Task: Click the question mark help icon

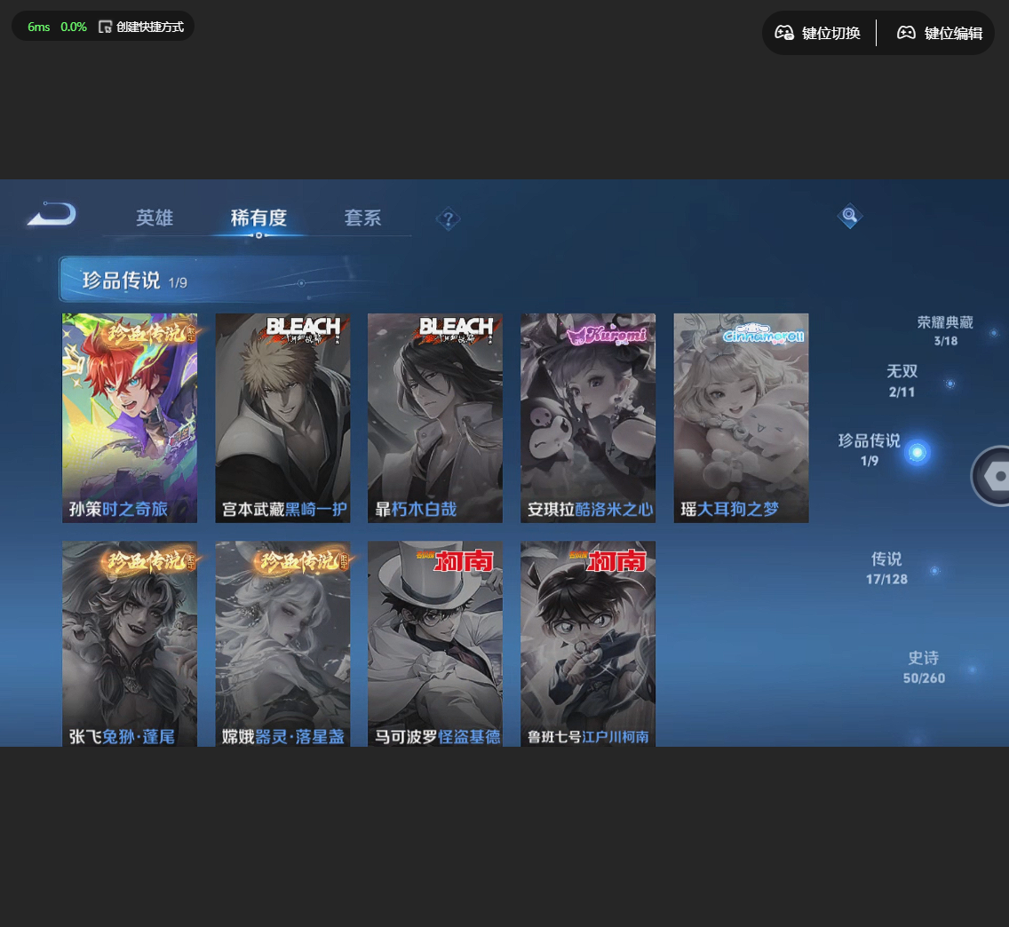Action: pos(449,218)
